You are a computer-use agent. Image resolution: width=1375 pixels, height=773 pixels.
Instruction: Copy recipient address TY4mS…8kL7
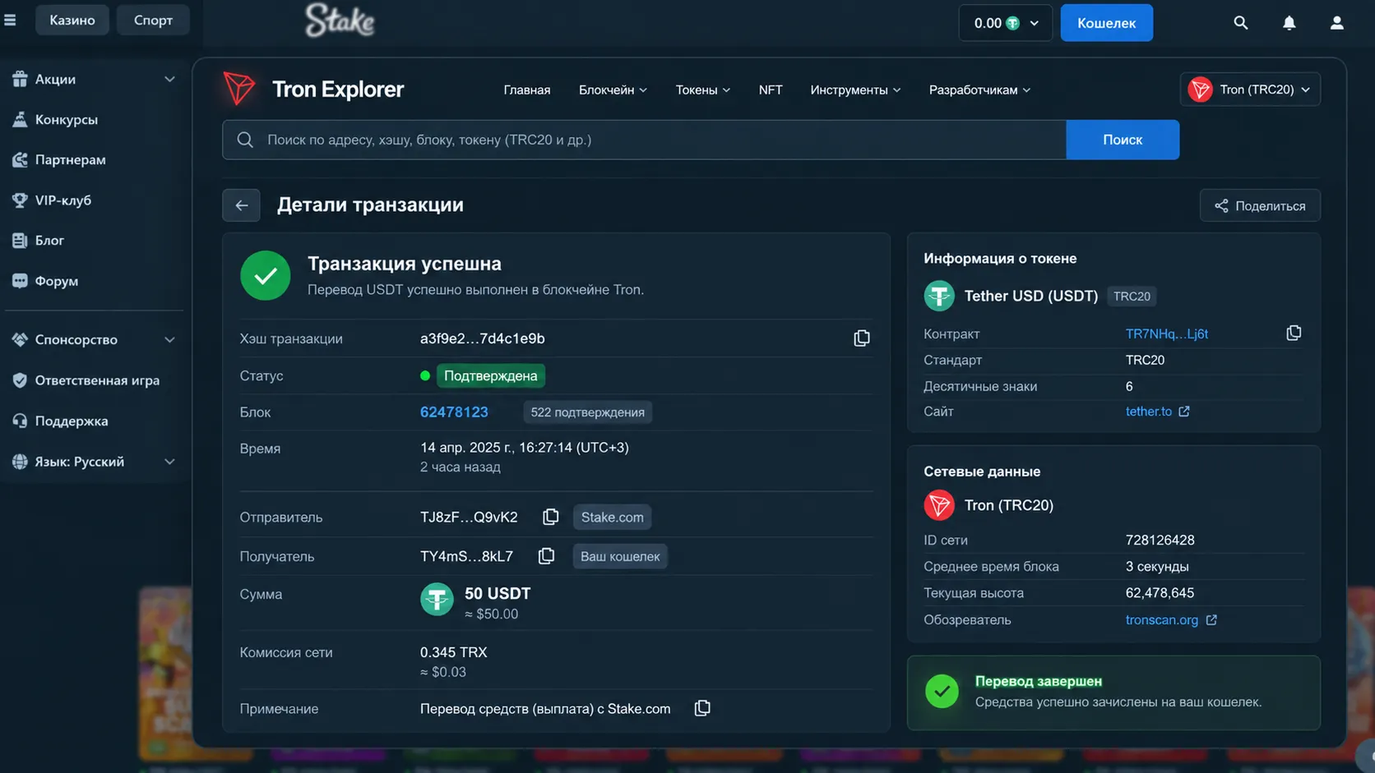pyautogui.click(x=546, y=556)
